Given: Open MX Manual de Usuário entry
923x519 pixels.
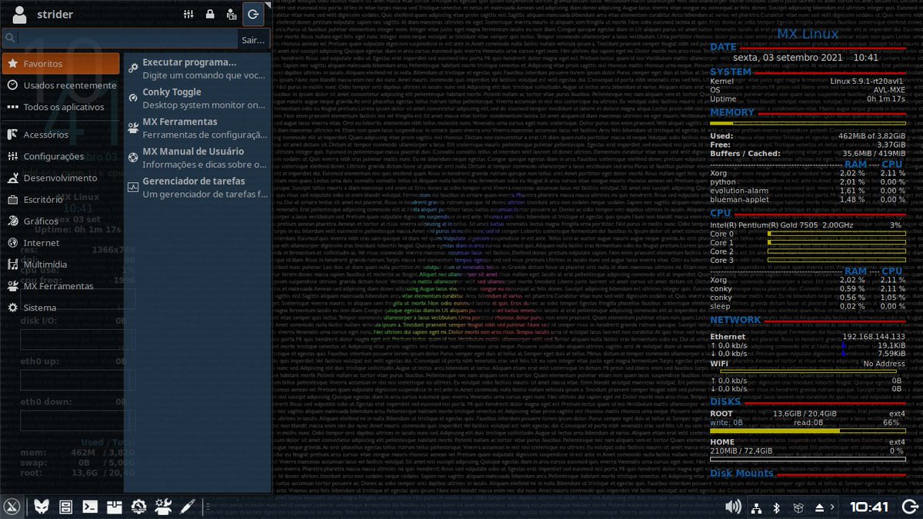Looking at the screenshot, I should click(196, 158).
